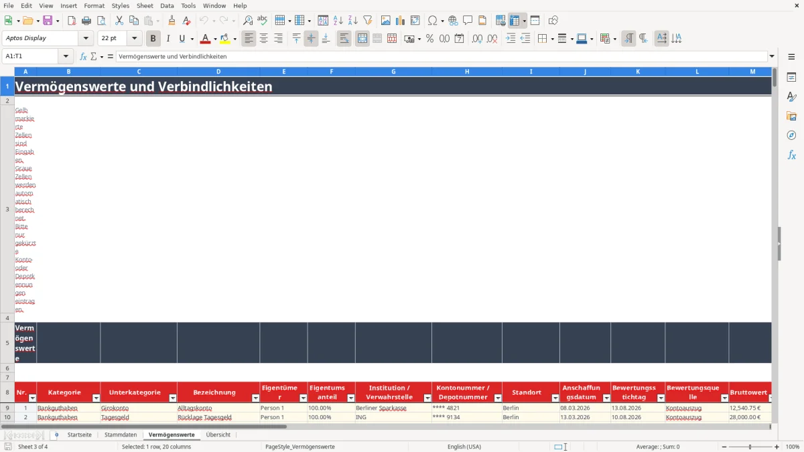804x452 pixels.
Task: Toggle print preview
Action: [101, 21]
